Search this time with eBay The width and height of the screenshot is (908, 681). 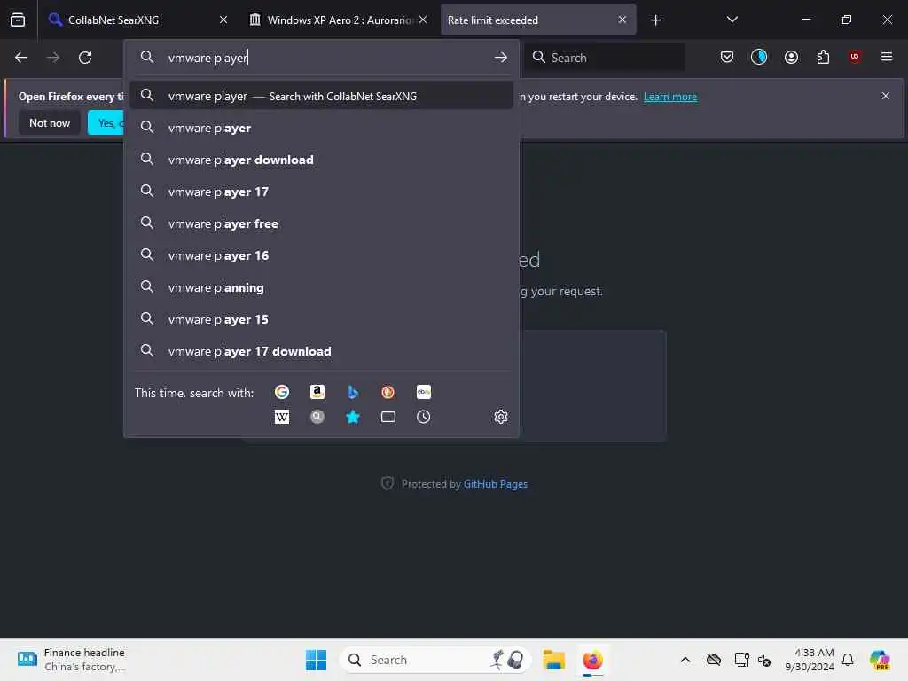pos(423,392)
